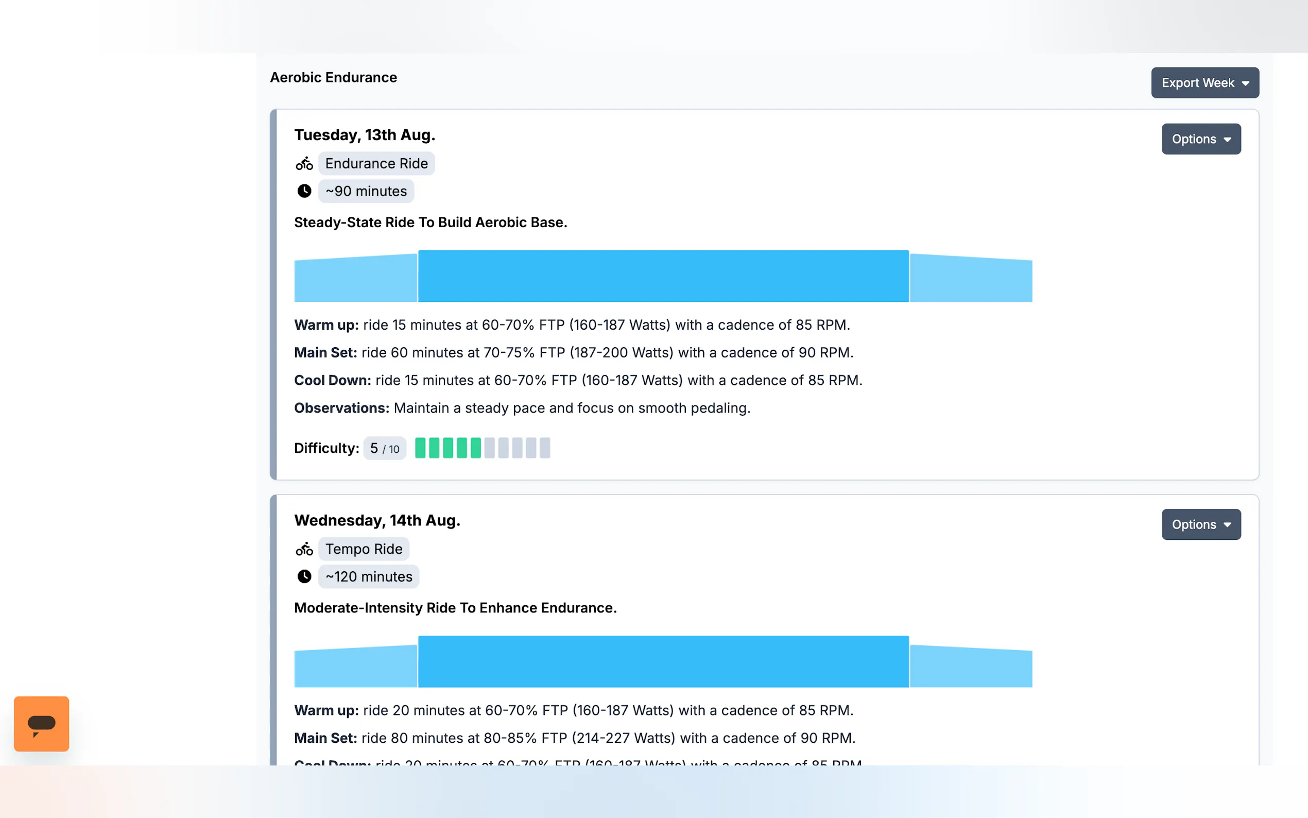Image resolution: width=1308 pixels, height=818 pixels.
Task: Click the bike icon beside Tempo Ride
Action: [x=304, y=549]
